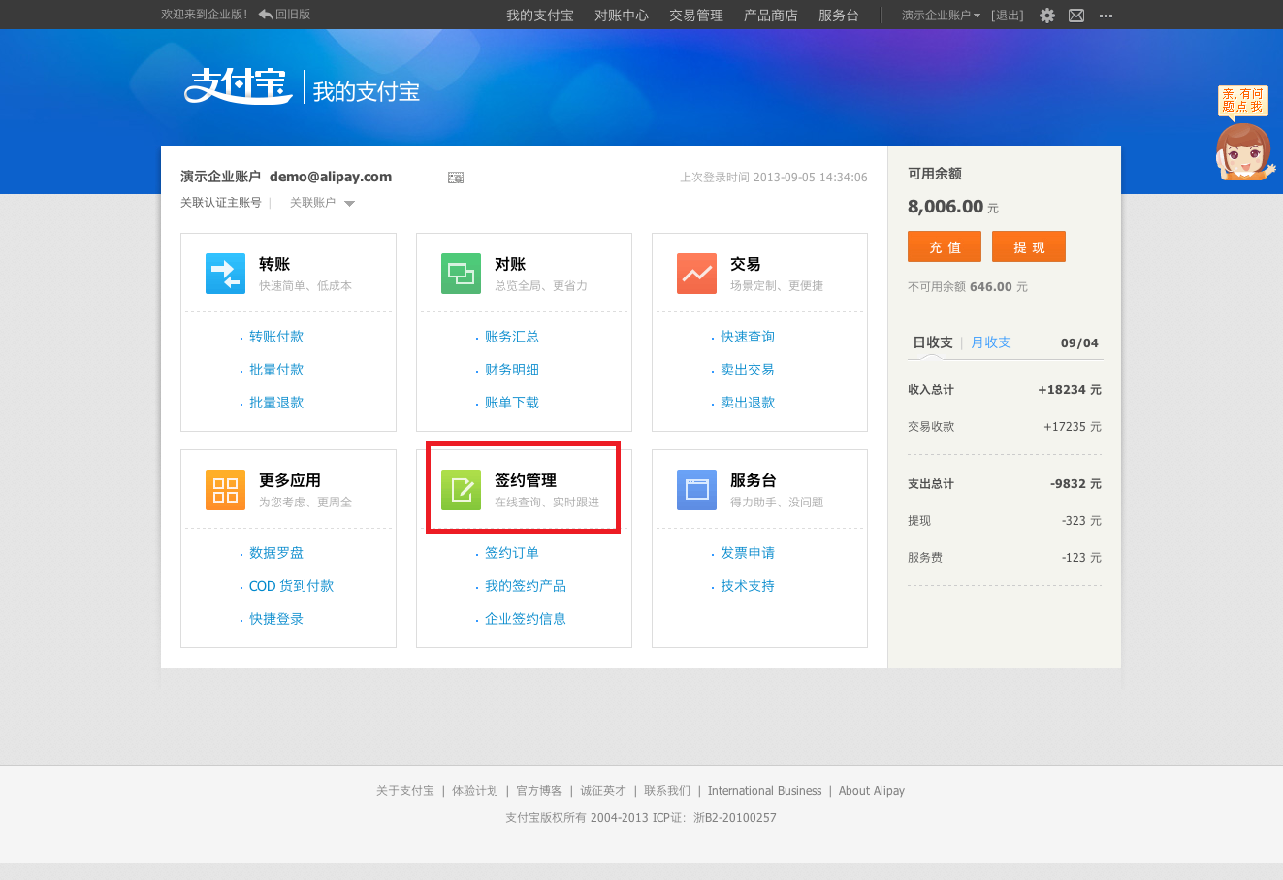1283x880 pixels.
Task: Expand 演示企业账户 account dropdown in top bar
Action: point(941,16)
